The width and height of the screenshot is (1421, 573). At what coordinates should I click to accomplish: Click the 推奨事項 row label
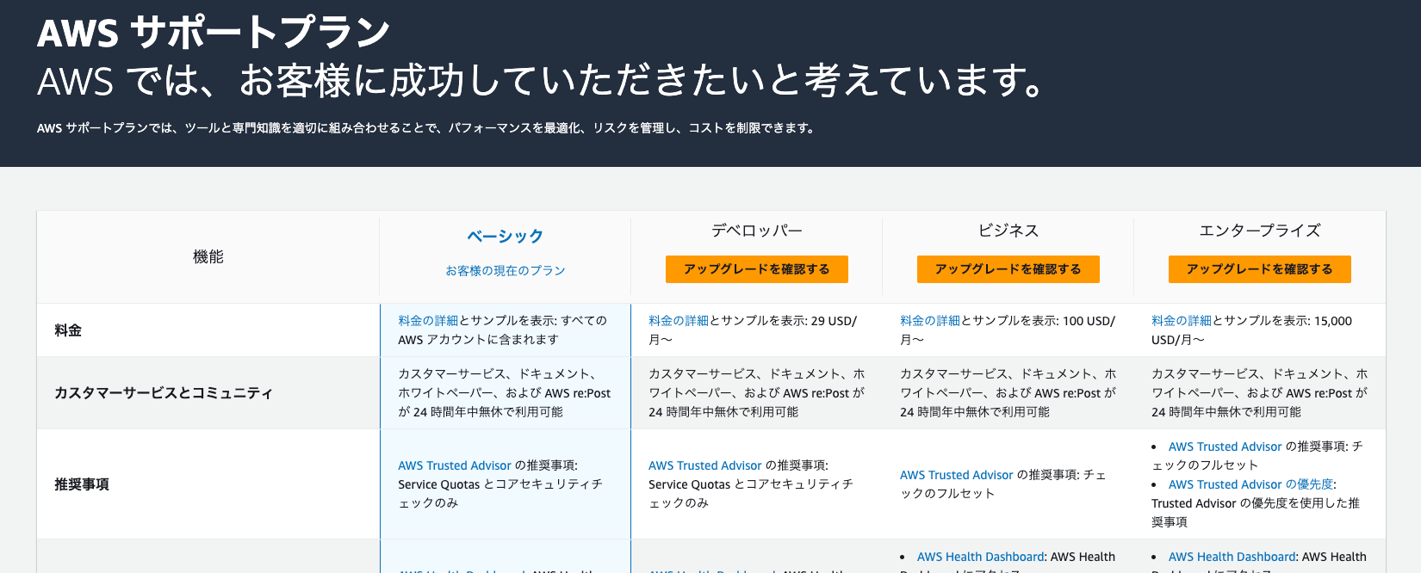click(x=82, y=484)
